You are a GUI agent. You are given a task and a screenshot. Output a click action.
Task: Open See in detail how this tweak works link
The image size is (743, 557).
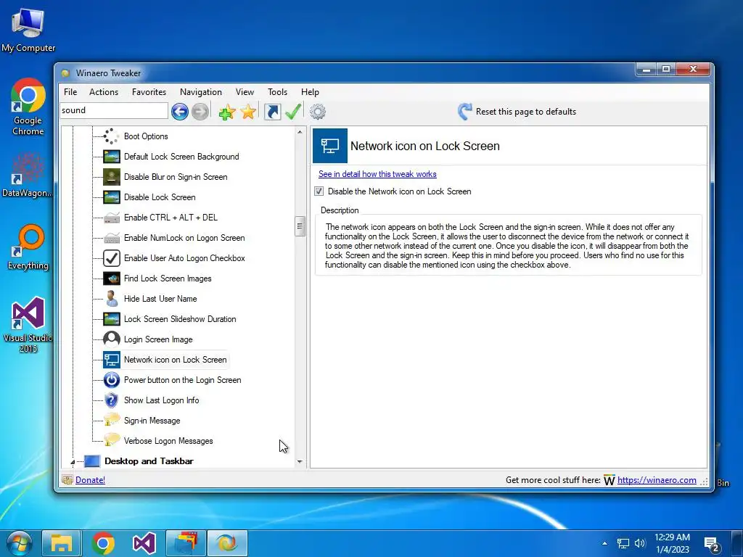[x=377, y=174]
